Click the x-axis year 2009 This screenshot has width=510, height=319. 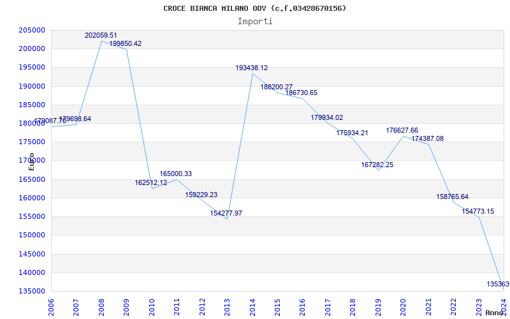tap(126, 308)
